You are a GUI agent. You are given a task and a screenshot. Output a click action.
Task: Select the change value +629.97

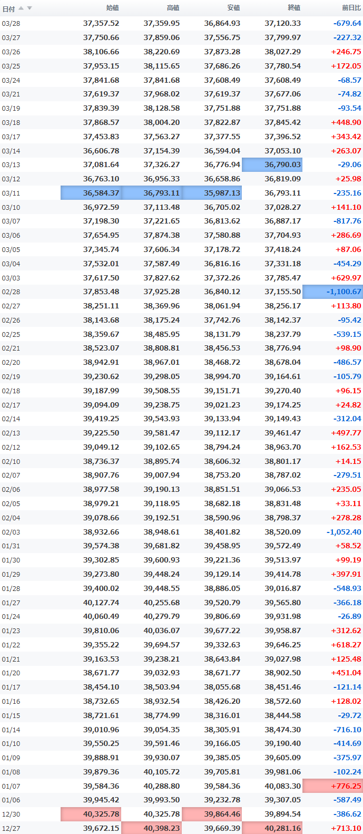click(x=346, y=278)
